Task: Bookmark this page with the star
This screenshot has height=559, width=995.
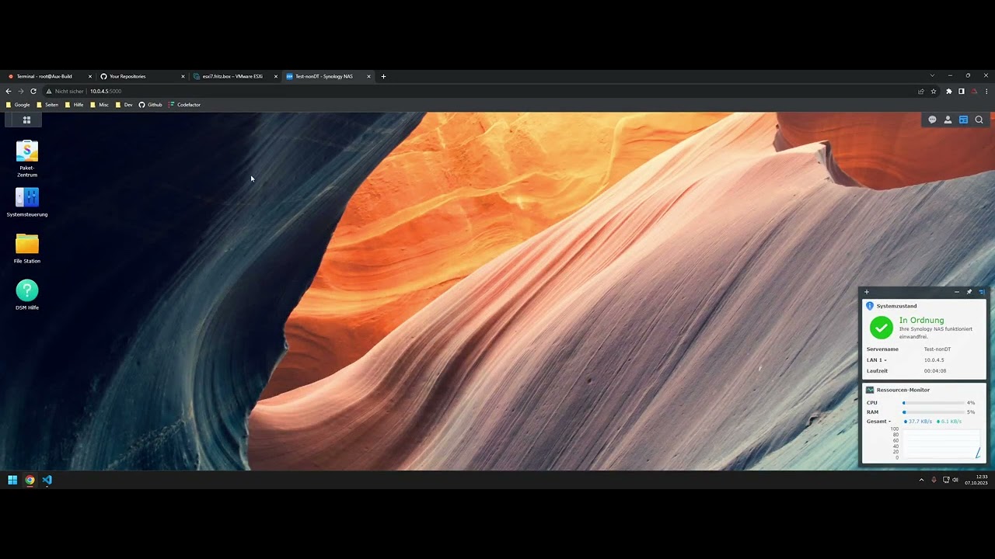Action: [x=934, y=91]
